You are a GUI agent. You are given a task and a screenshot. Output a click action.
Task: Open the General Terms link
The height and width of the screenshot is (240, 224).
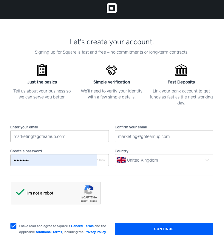(82, 226)
